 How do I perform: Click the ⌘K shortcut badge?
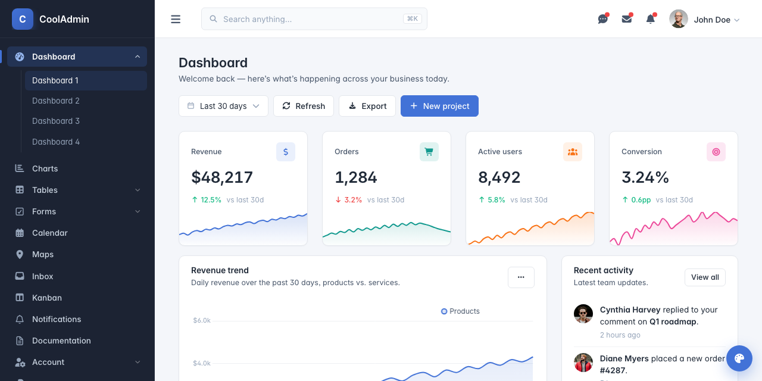click(x=412, y=19)
